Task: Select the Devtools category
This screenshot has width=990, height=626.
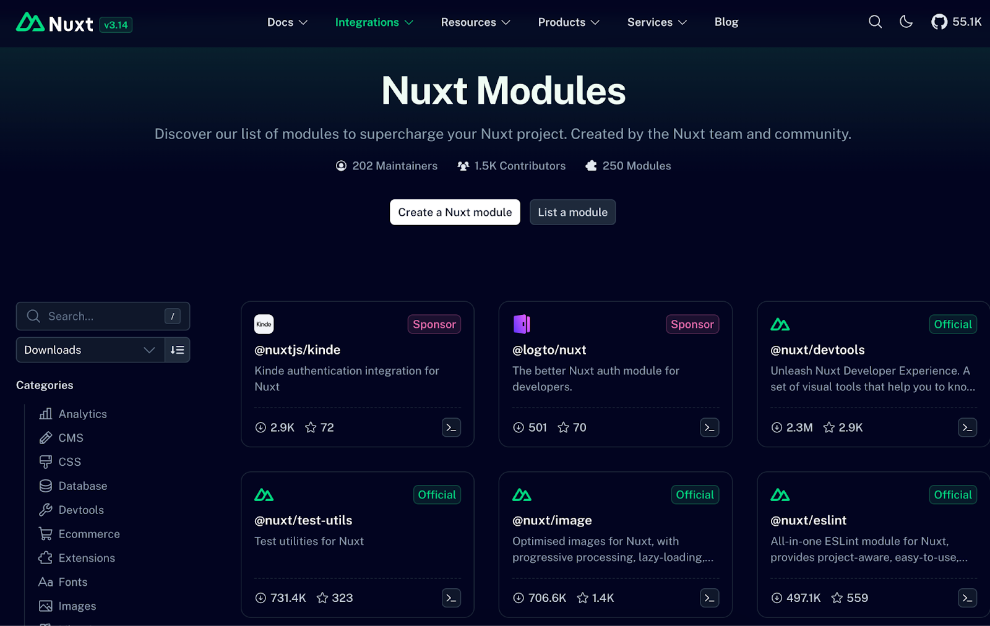Action: (71, 510)
